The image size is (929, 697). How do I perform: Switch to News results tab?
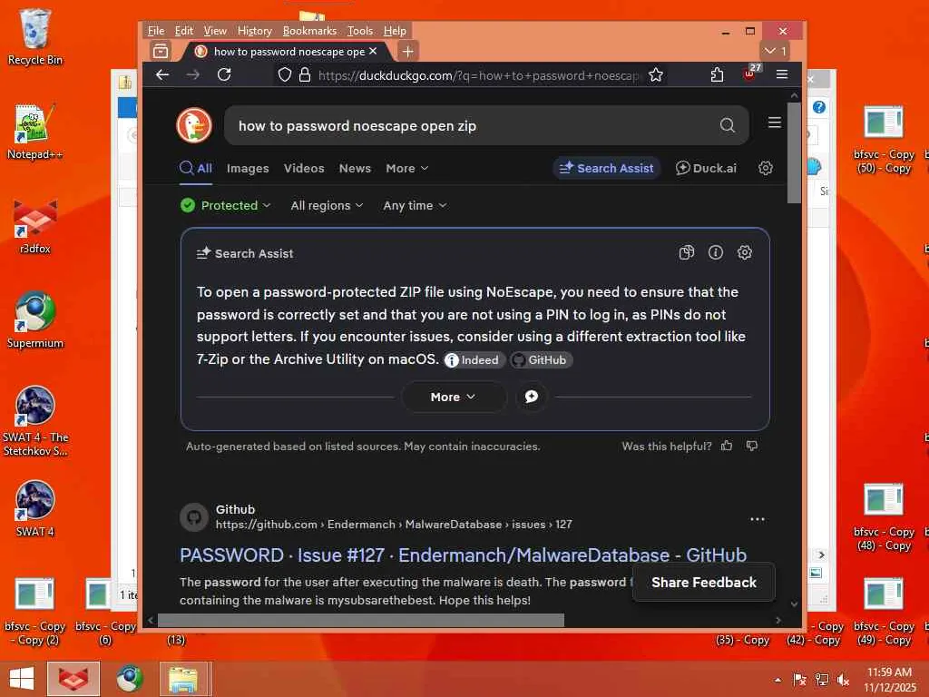pyautogui.click(x=355, y=168)
